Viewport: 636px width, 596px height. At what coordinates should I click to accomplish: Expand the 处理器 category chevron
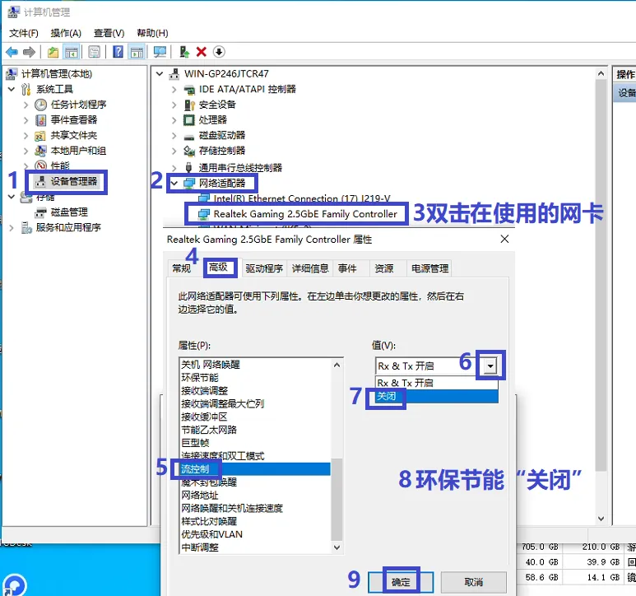[x=174, y=120]
